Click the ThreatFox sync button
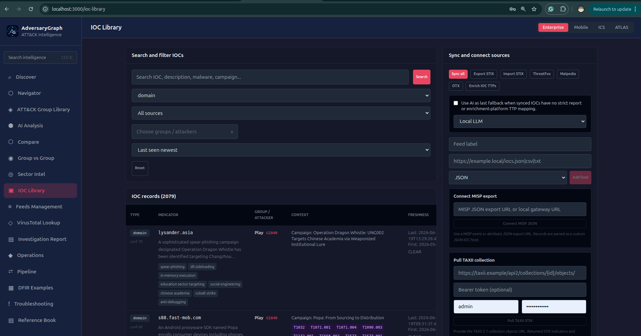This screenshot has height=336, width=641. point(542,74)
